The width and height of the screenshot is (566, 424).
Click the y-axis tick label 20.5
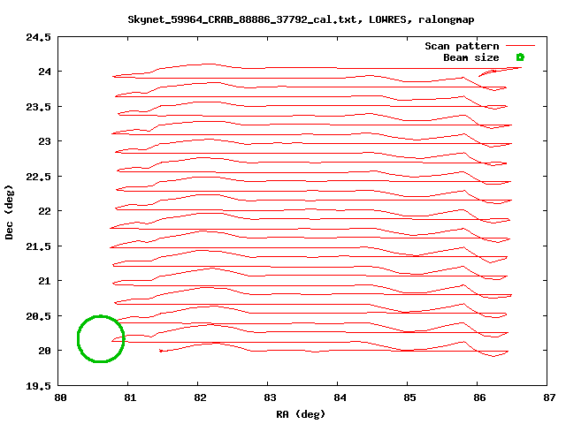(38, 316)
